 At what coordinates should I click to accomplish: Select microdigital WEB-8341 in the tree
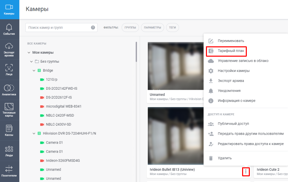pyautogui.click(x=64, y=106)
